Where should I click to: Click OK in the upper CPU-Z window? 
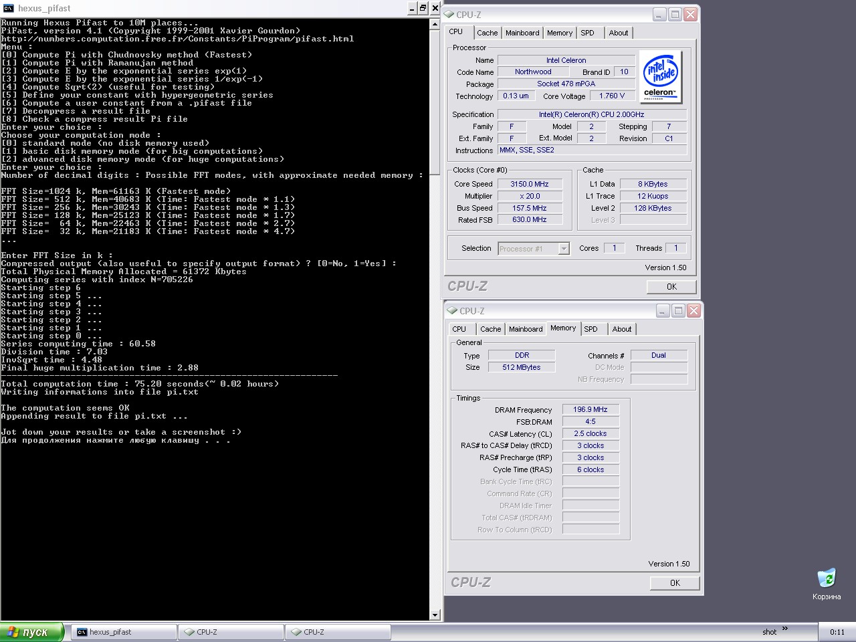(x=672, y=287)
